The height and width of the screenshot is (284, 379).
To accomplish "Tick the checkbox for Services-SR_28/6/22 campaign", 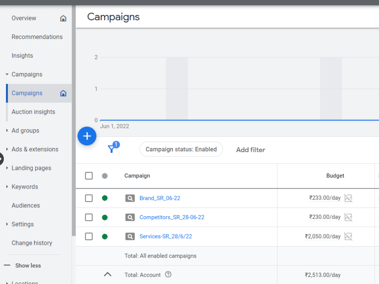I will click(89, 236).
